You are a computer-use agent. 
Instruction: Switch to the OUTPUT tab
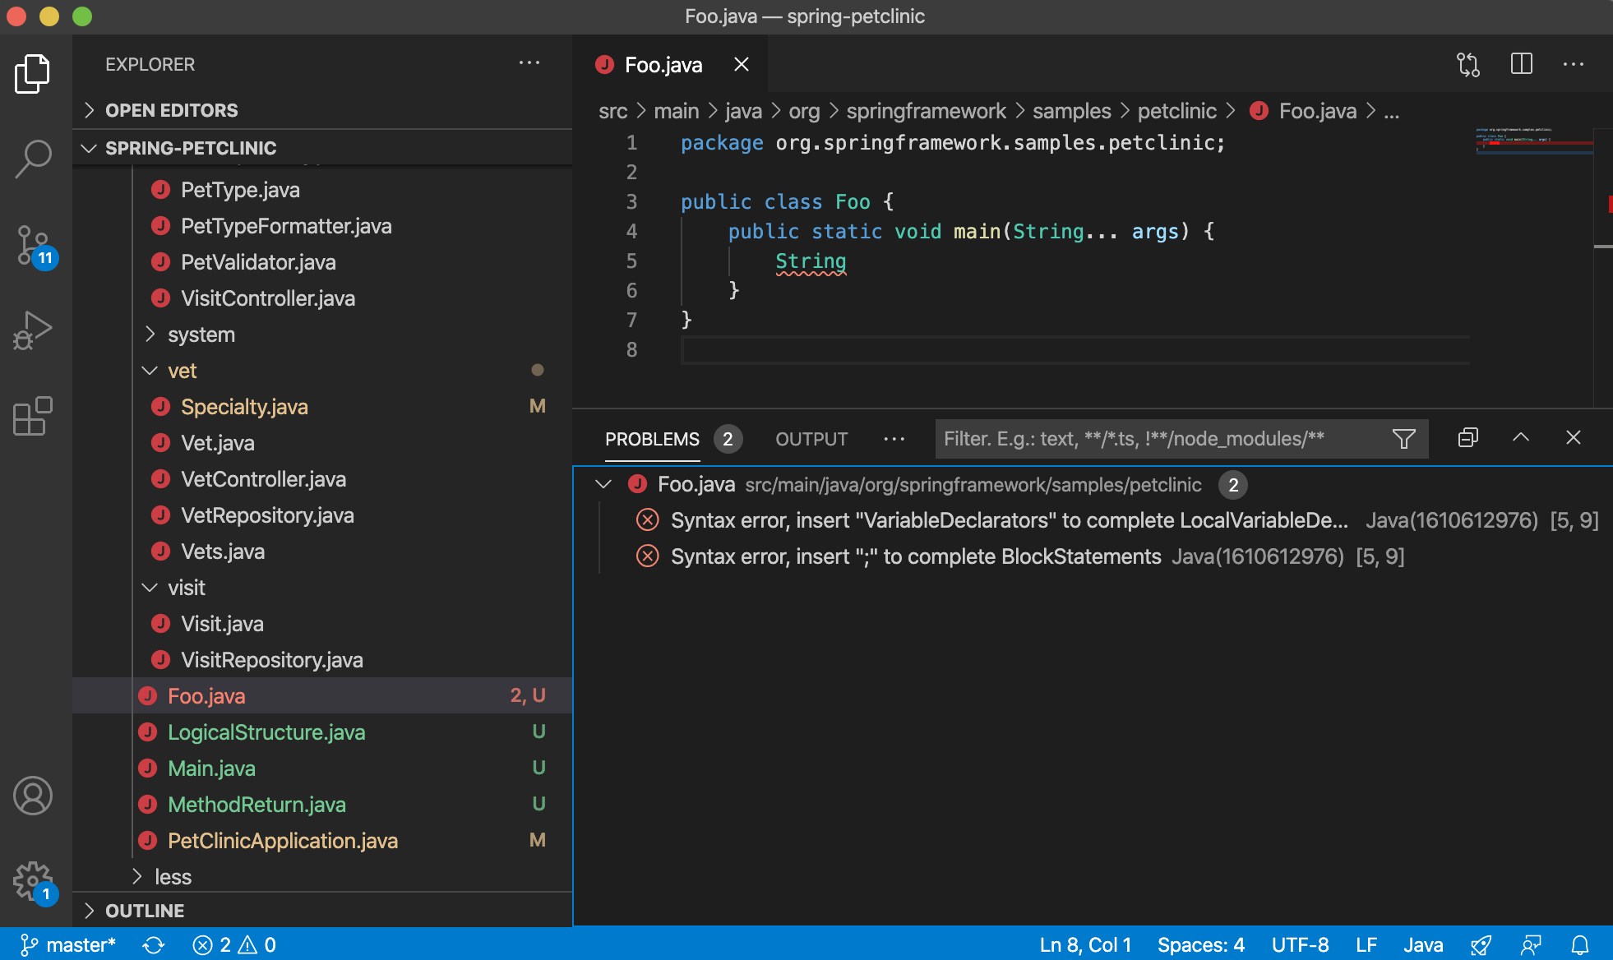coord(811,439)
